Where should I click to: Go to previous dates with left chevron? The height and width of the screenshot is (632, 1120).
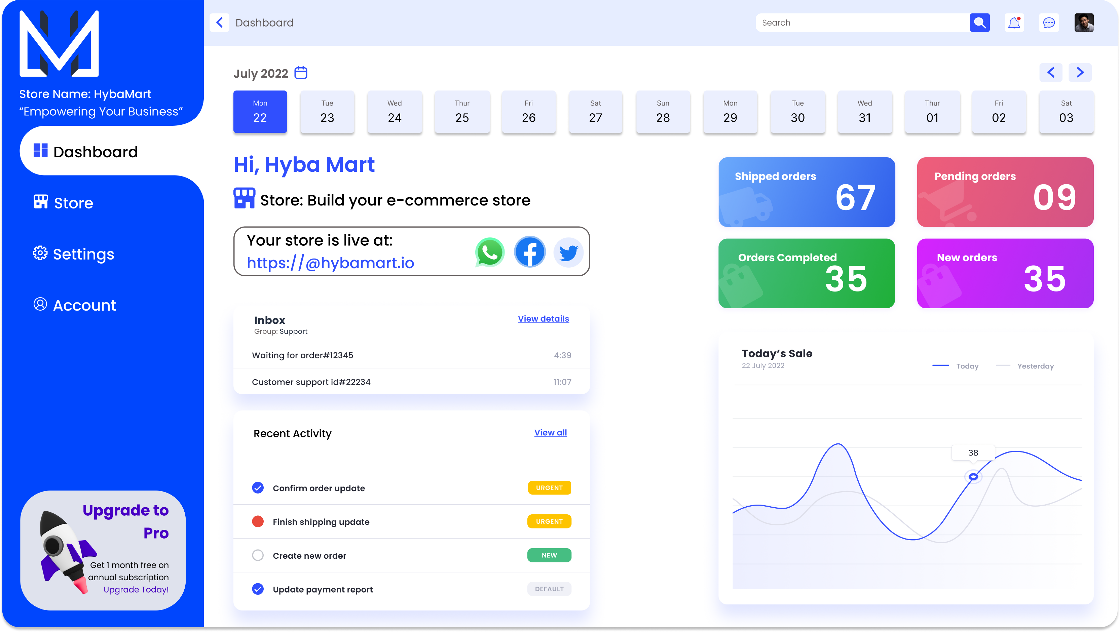pyautogui.click(x=1051, y=72)
